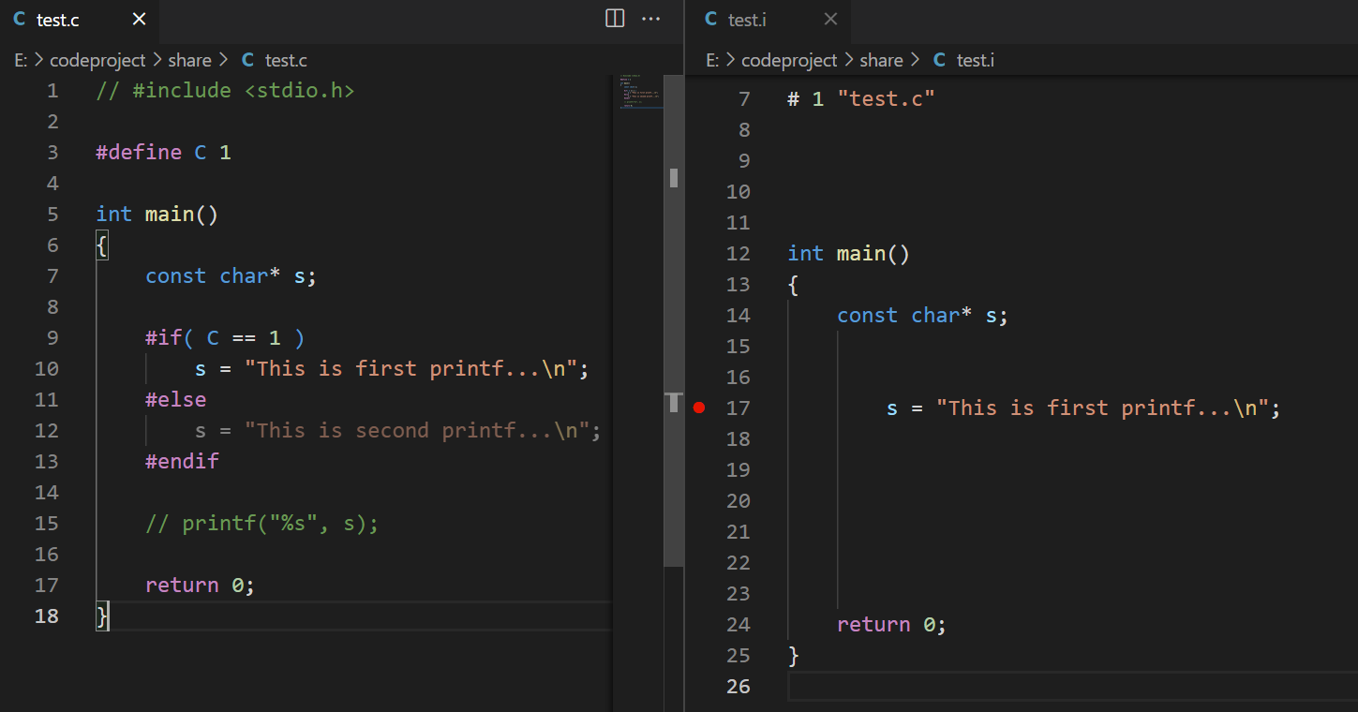The image size is (1358, 712).
Task: Click line number 12 in test.i gutter
Action: pyautogui.click(x=739, y=254)
